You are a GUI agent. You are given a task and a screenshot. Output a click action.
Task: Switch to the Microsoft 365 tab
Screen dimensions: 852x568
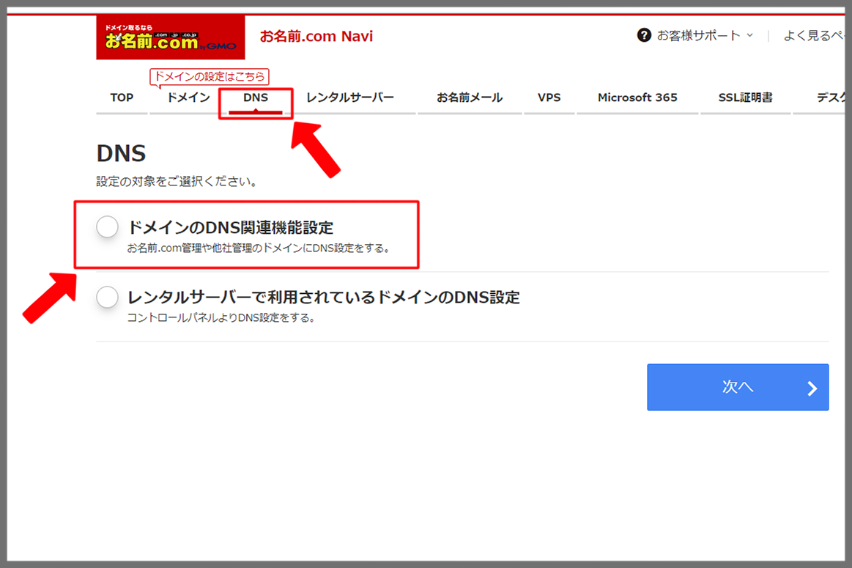pyautogui.click(x=637, y=97)
